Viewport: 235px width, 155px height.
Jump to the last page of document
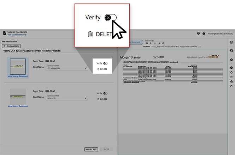[163, 43]
